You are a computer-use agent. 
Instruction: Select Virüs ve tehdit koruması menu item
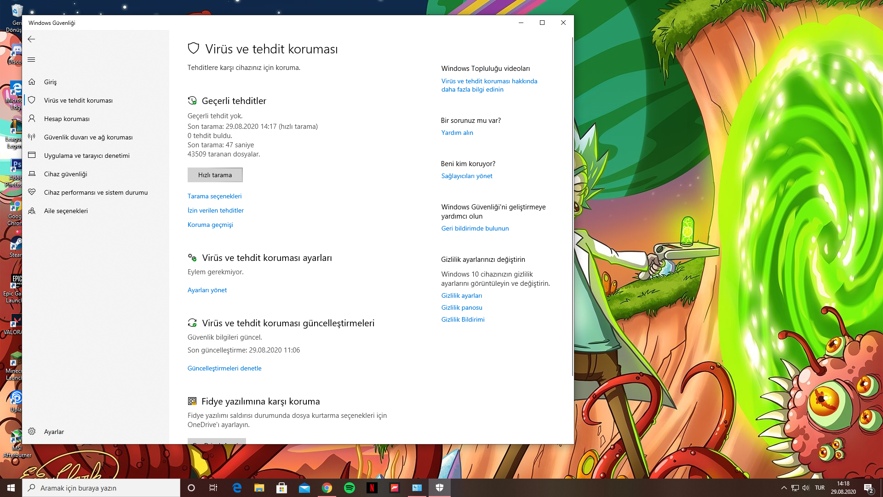point(78,100)
